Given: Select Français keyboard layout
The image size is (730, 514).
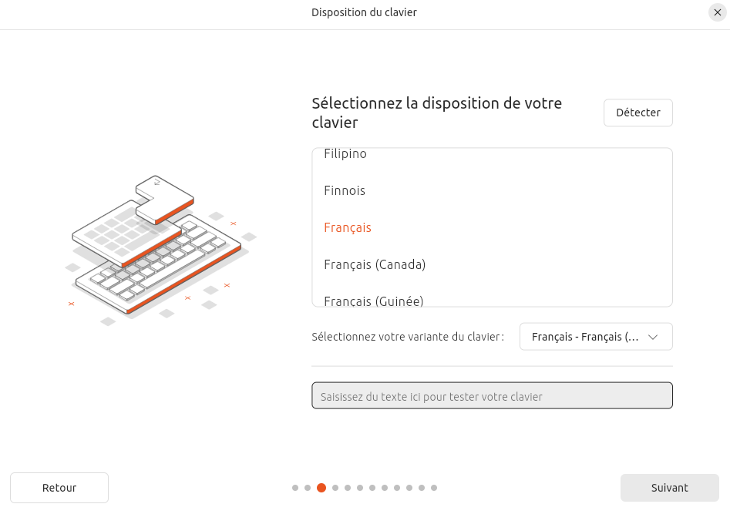Looking at the screenshot, I should point(347,227).
